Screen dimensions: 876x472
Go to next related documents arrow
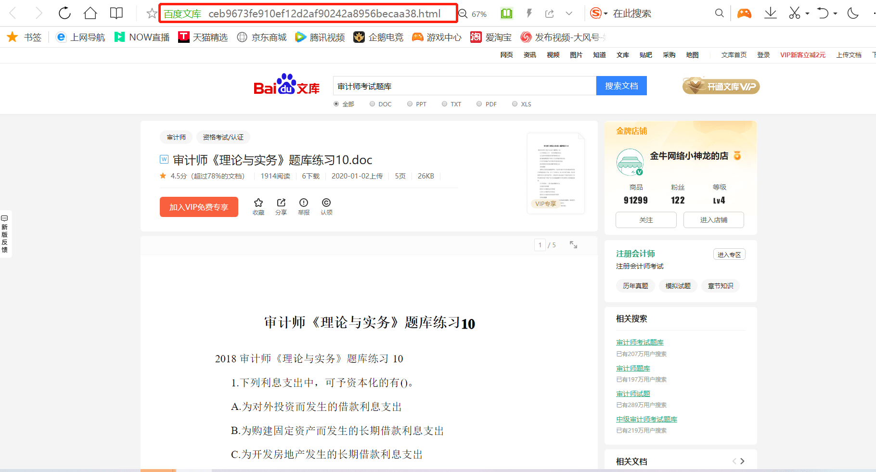click(x=742, y=461)
